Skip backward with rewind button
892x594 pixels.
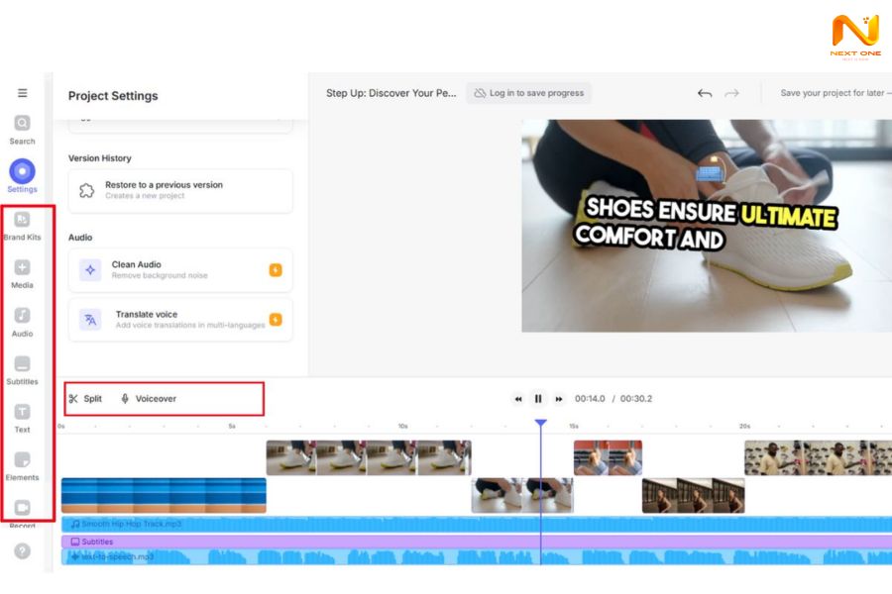tap(517, 399)
